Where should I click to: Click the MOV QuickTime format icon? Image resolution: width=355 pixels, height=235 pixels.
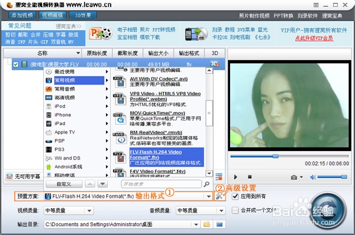point(120,119)
